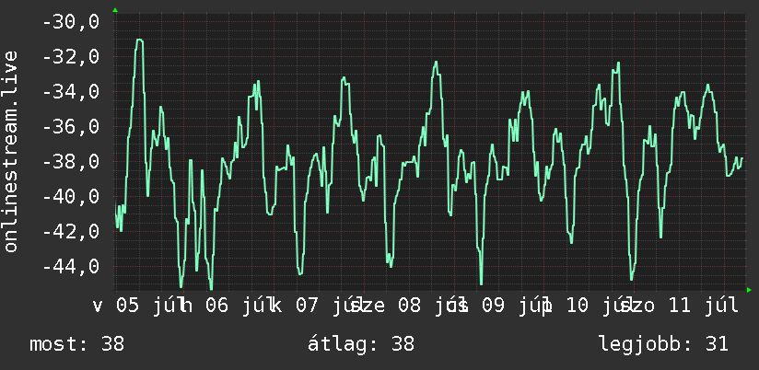Click the 'most: 38' current value
This screenshot has width=759, height=370.
[77, 344]
